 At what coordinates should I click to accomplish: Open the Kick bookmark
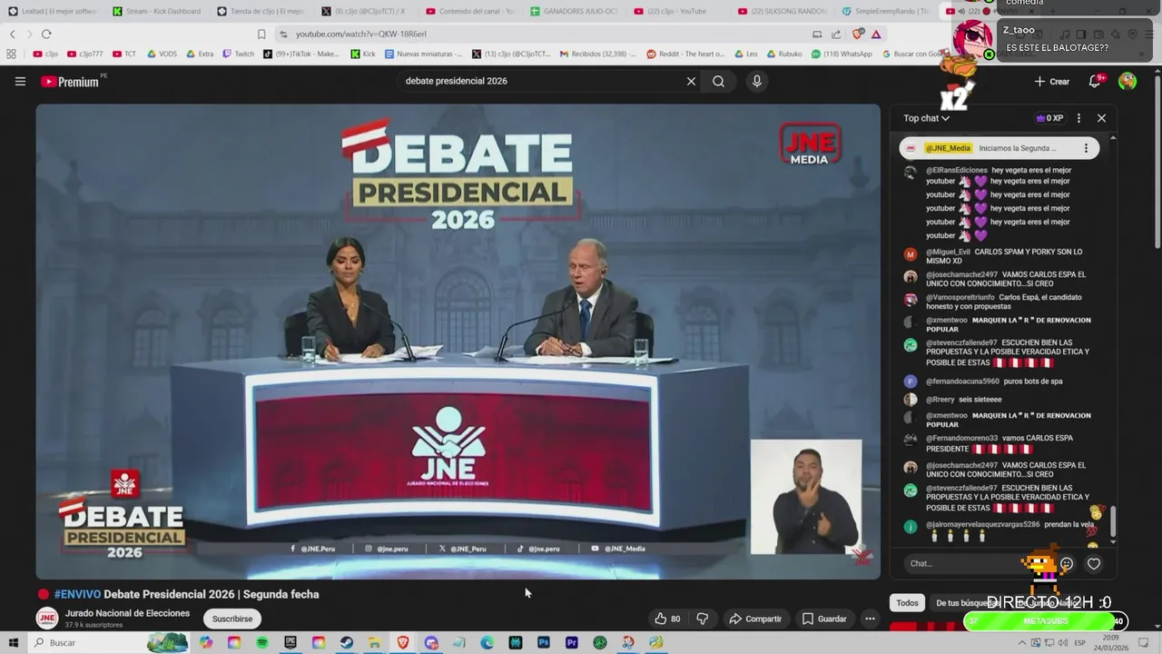pos(363,54)
